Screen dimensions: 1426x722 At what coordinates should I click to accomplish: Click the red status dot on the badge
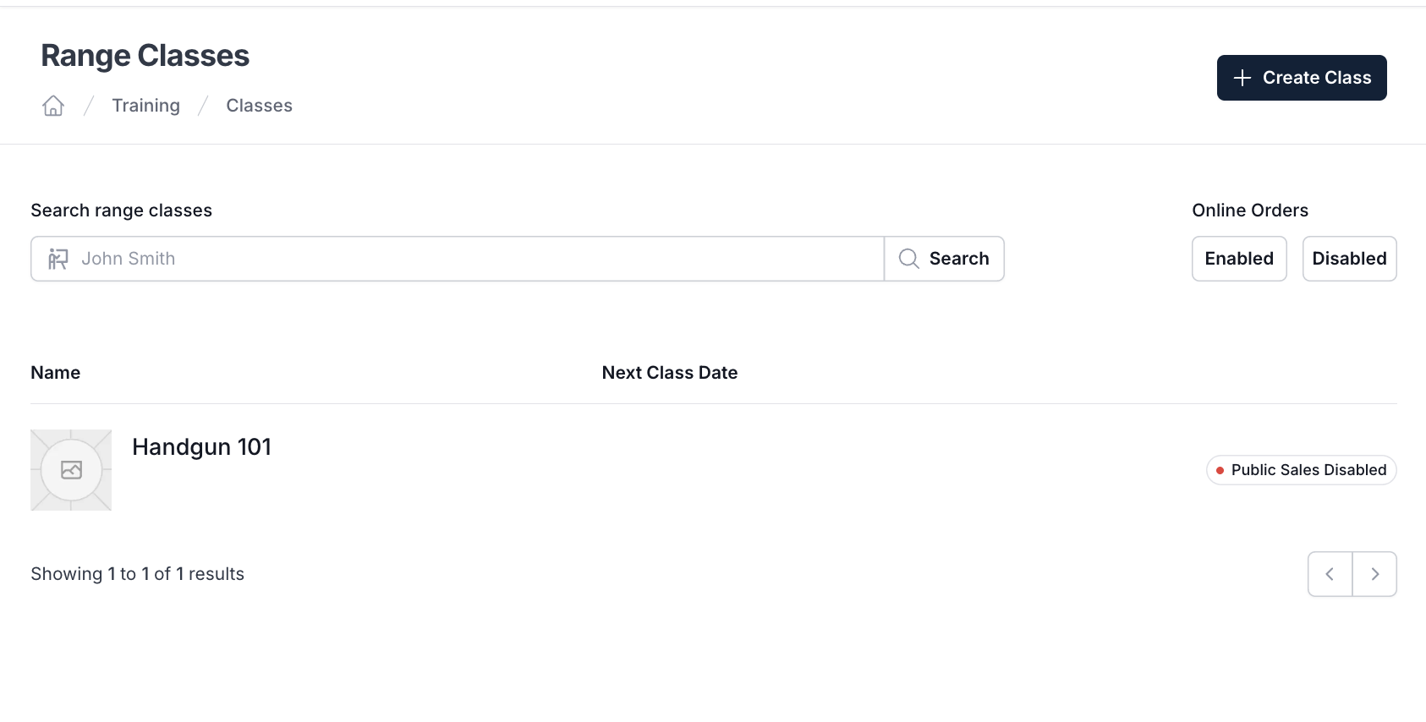[1220, 470]
